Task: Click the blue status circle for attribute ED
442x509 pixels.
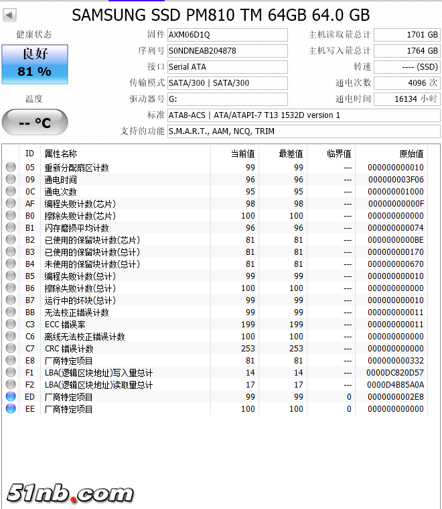Action: point(11,397)
